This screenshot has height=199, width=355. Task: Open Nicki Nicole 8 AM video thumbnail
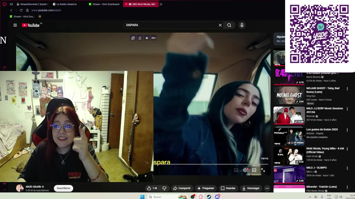(289, 156)
